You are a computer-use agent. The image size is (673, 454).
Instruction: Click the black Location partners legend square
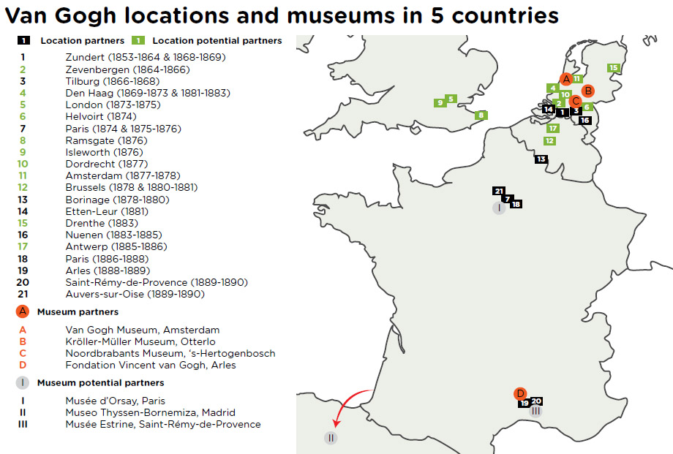tap(23, 41)
